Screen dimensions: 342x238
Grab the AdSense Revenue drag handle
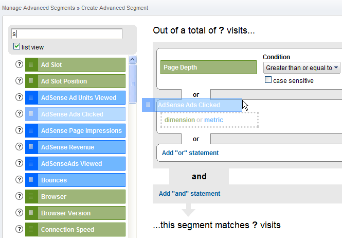coord(31,147)
